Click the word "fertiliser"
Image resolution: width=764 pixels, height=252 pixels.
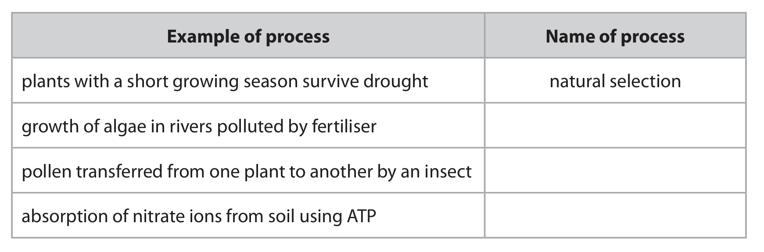(x=344, y=126)
